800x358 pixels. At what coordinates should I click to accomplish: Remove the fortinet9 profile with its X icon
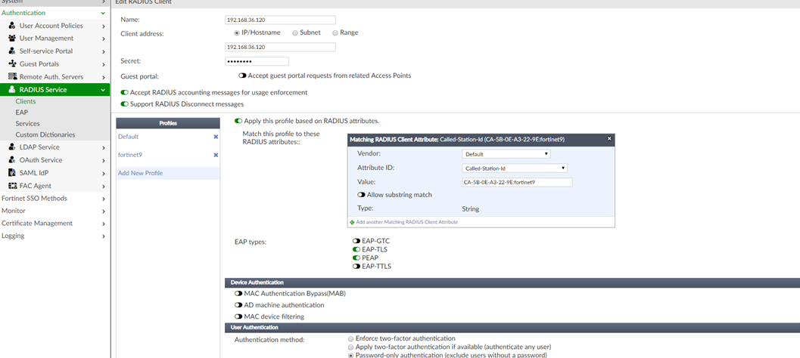coord(216,155)
